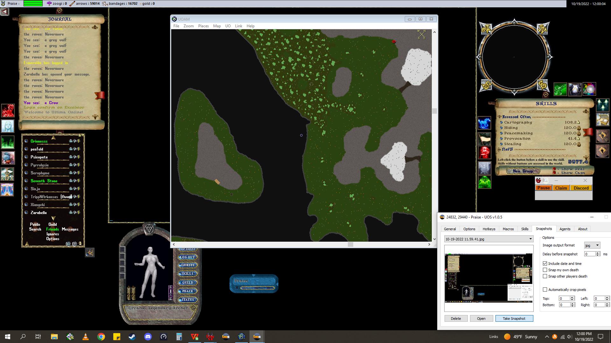Viewport: 611px width, 343px height.
Task: Click the Stealing skill use gem
Action: point(502,144)
